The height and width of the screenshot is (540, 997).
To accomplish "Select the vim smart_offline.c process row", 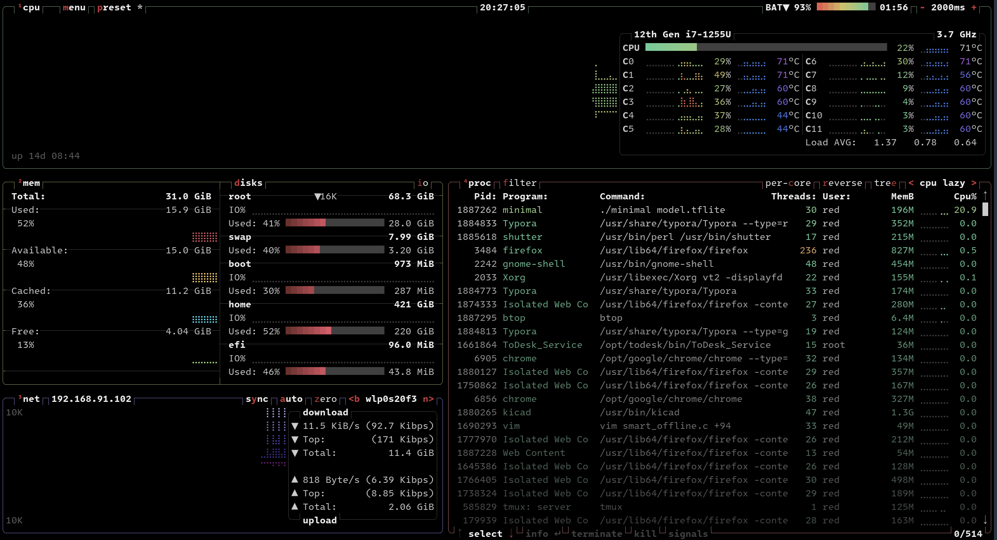I will [717, 426].
